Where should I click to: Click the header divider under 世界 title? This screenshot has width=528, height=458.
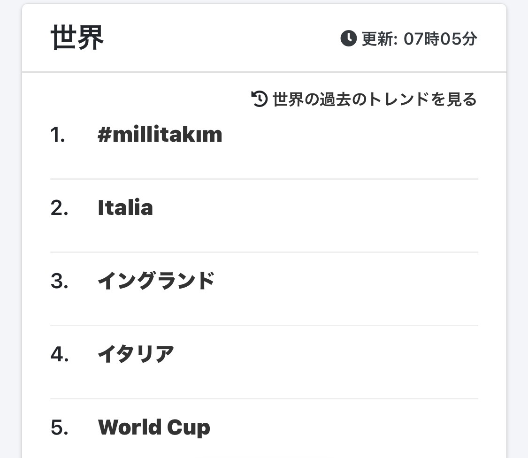264,72
